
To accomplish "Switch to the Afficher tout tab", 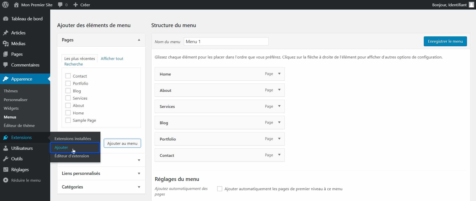I will point(112,58).
